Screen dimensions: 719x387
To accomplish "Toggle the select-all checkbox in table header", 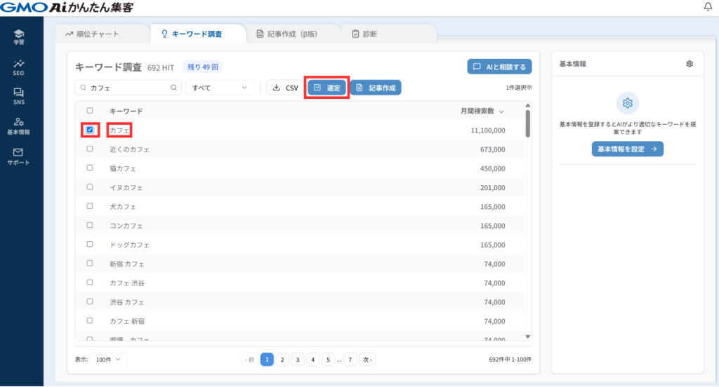I will click(90, 111).
